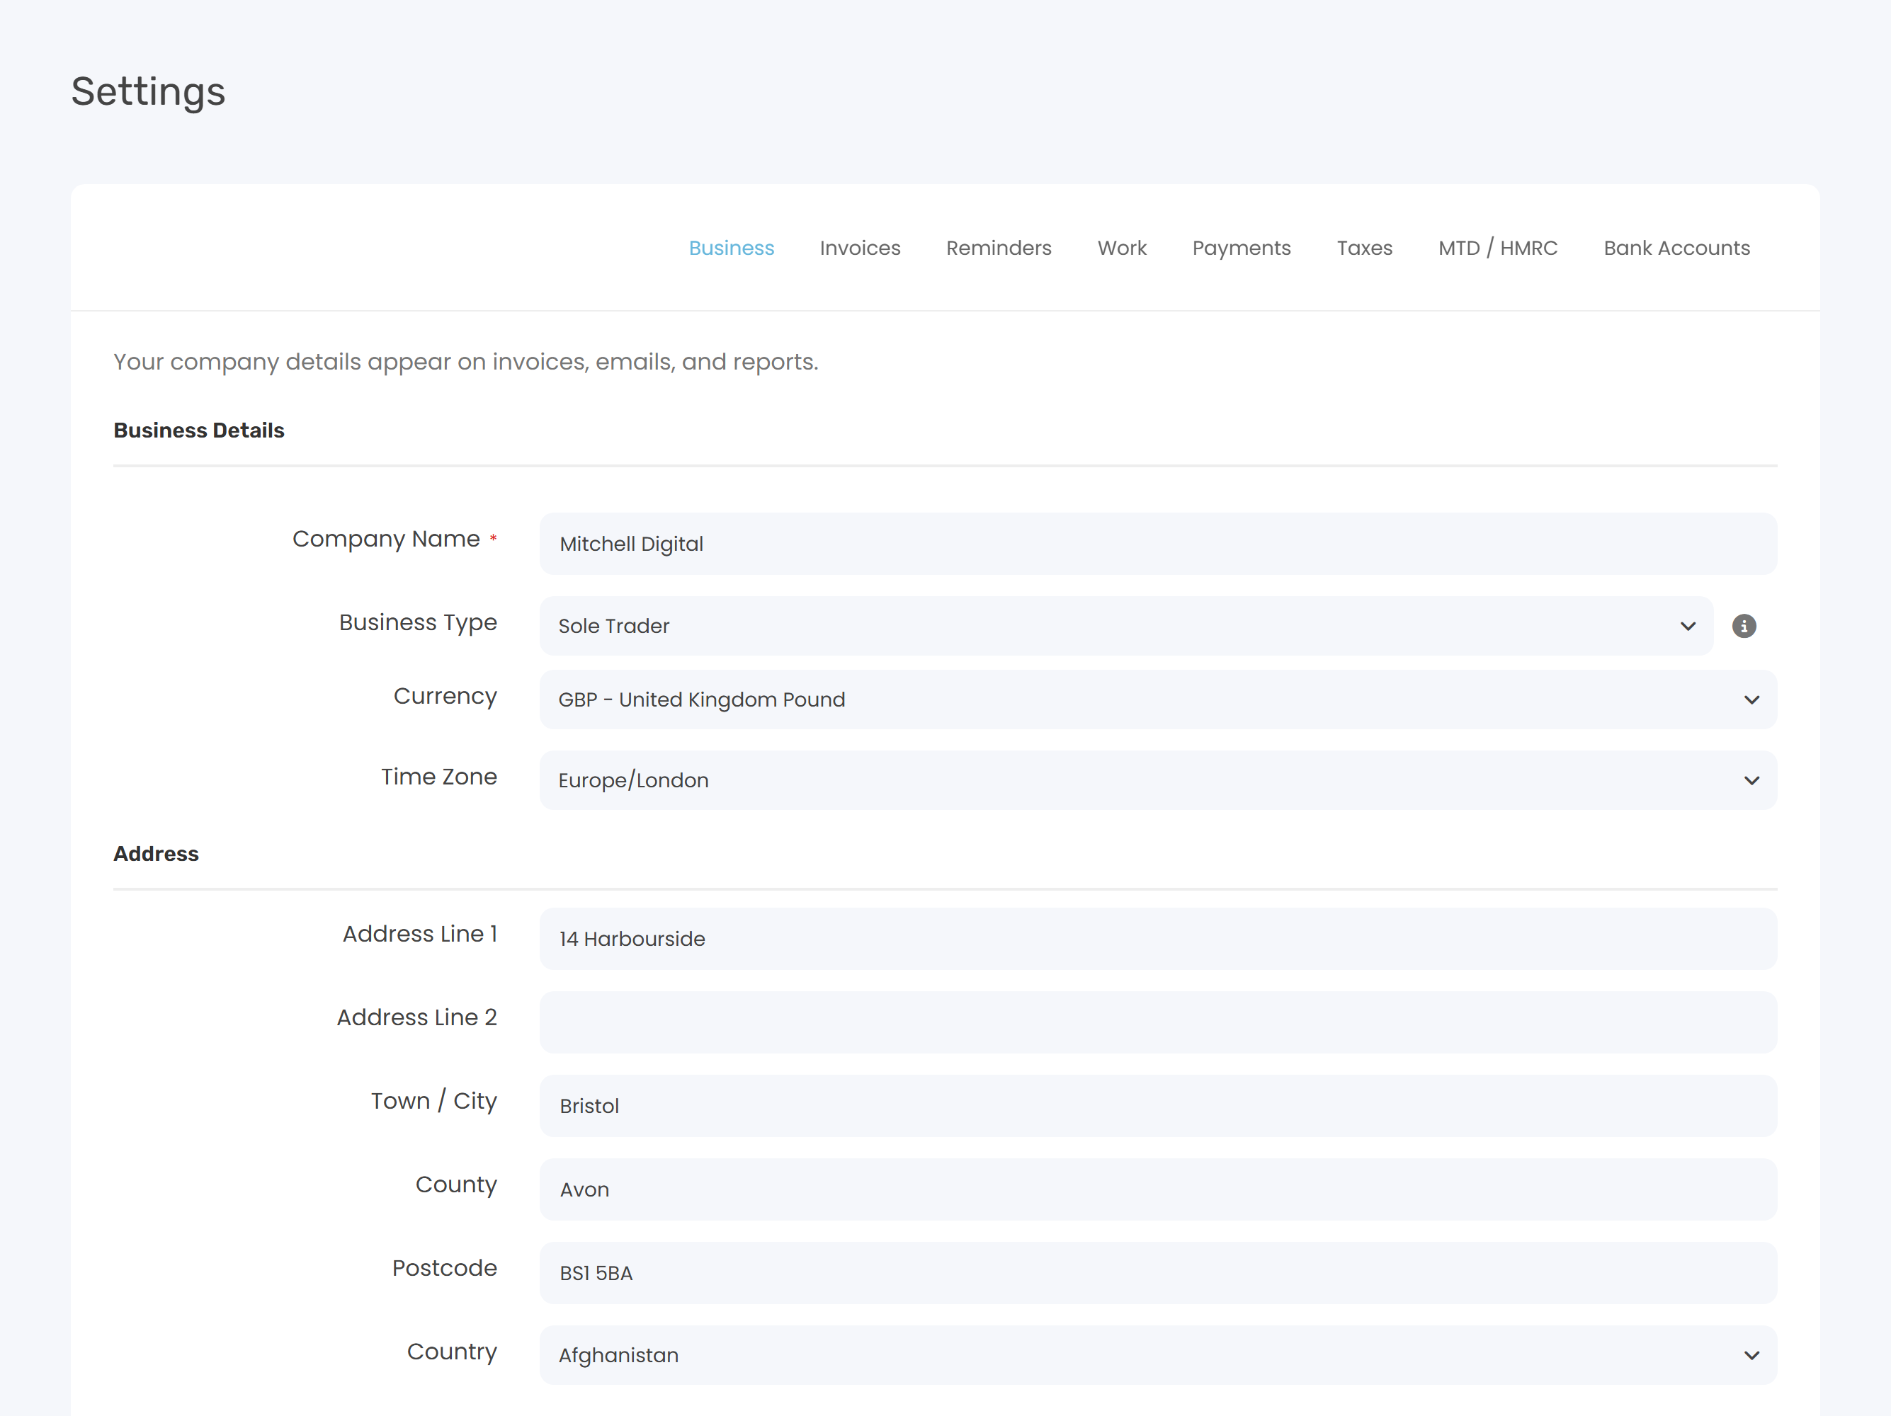This screenshot has width=1891, height=1416.
Task: Open the MTD / HMRC tab
Action: (x=1498, y=248)
